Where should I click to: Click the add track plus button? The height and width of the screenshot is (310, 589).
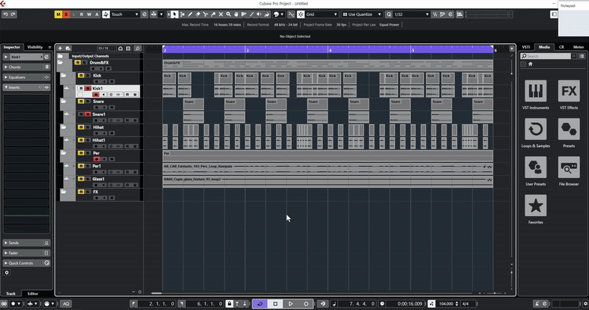click(x=60, y=48)
